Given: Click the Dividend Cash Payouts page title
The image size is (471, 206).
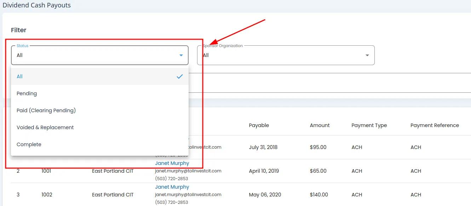Looking at the screenshot, I should tap(36, 5).
